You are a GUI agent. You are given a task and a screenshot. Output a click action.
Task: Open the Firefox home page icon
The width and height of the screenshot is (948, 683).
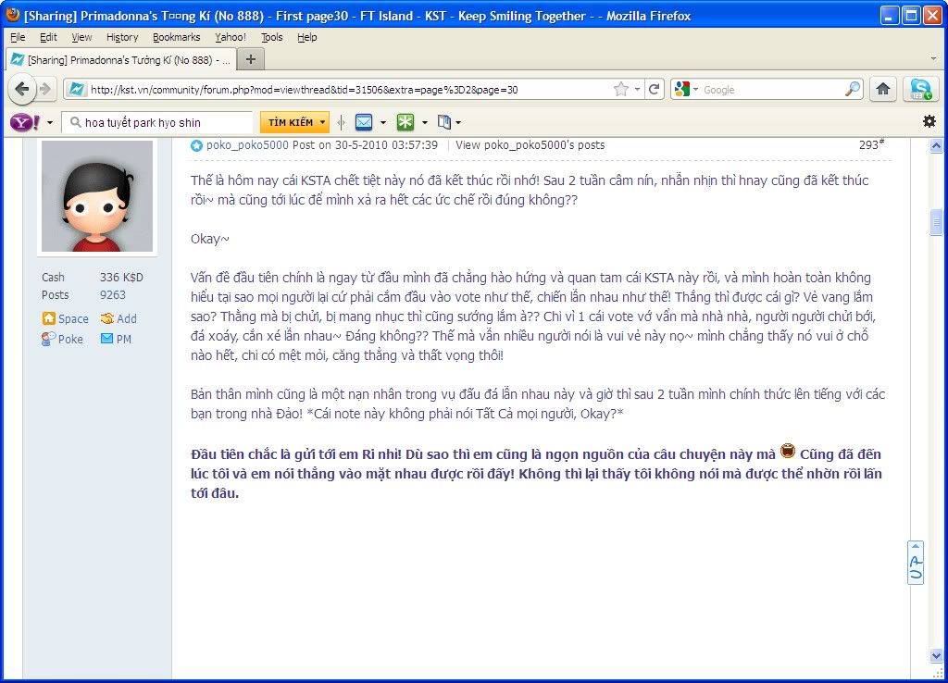(x=882, y=89)
